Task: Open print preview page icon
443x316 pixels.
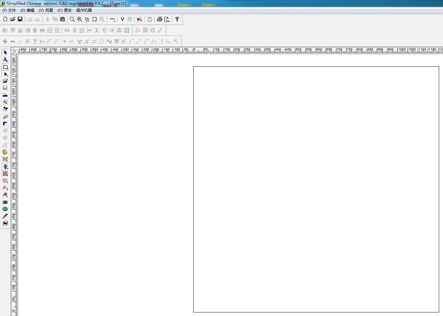Action: [167, 19]
